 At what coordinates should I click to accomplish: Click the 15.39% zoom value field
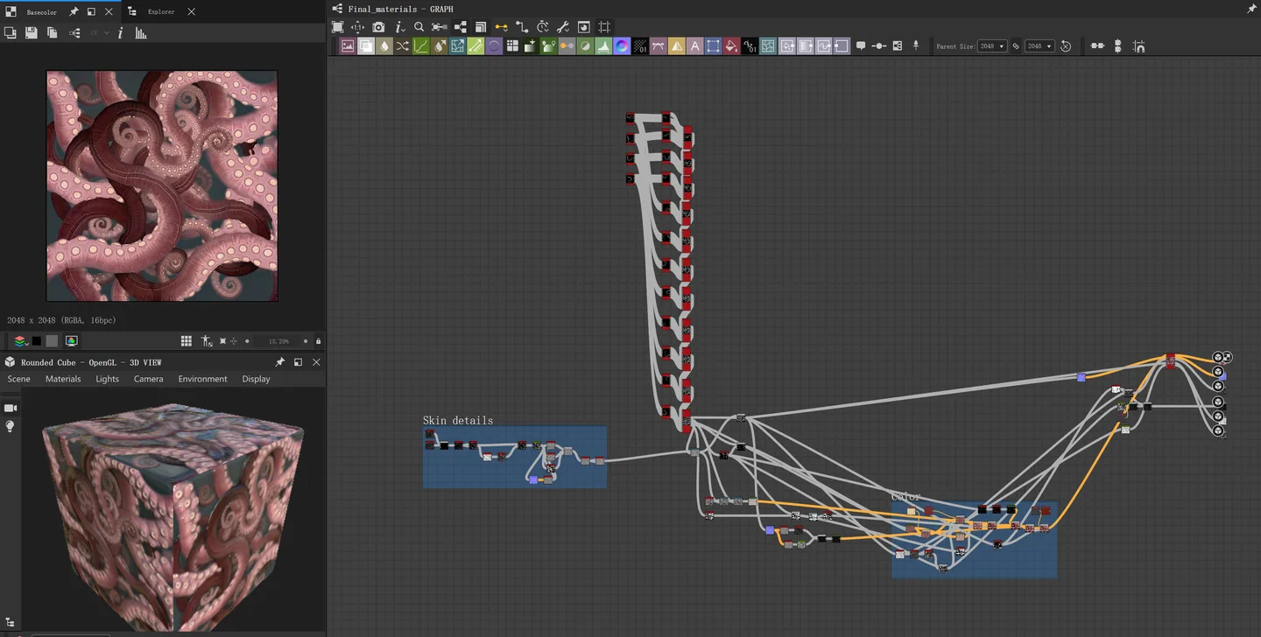278,341
